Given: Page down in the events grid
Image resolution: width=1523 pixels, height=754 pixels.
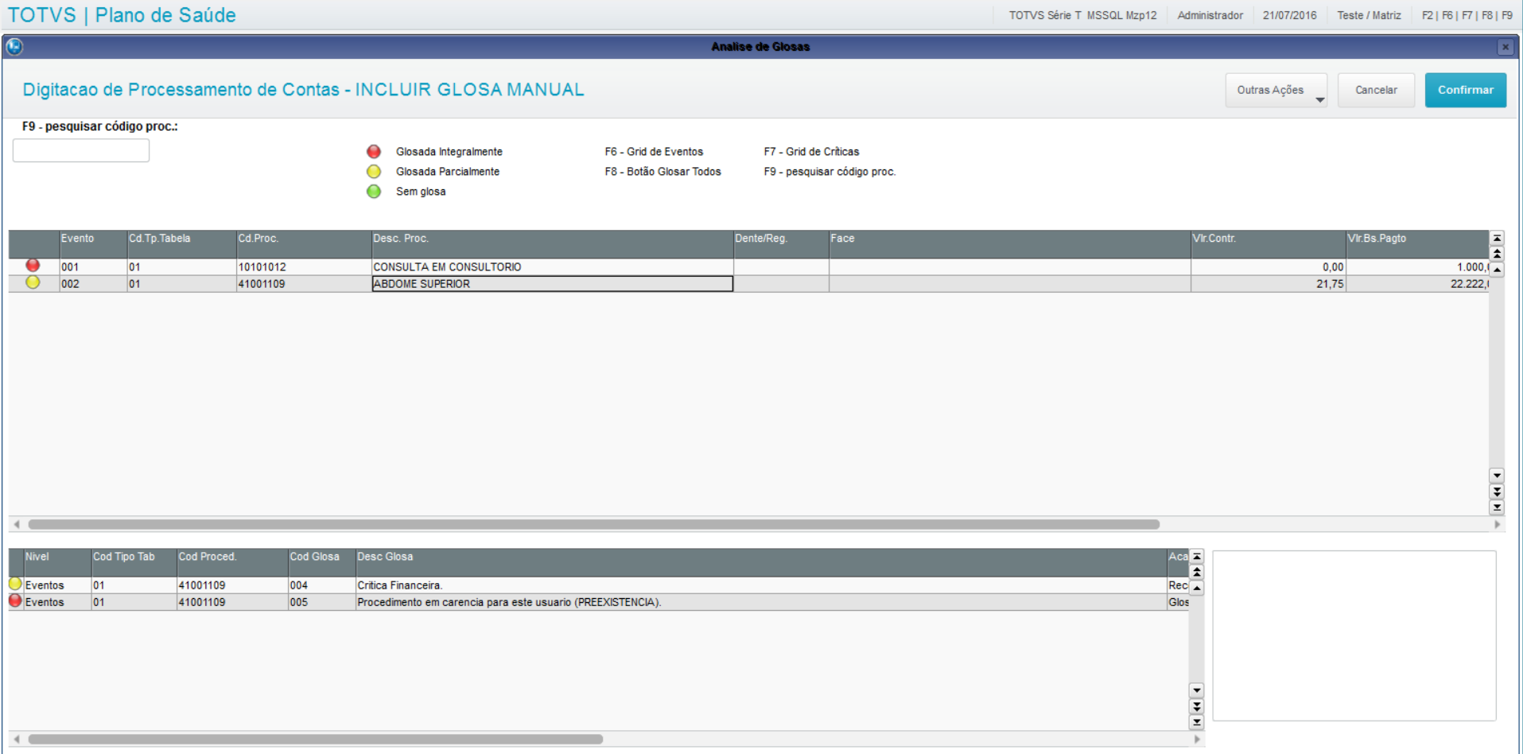Looking at the screenshot, I should point(1497,492).
